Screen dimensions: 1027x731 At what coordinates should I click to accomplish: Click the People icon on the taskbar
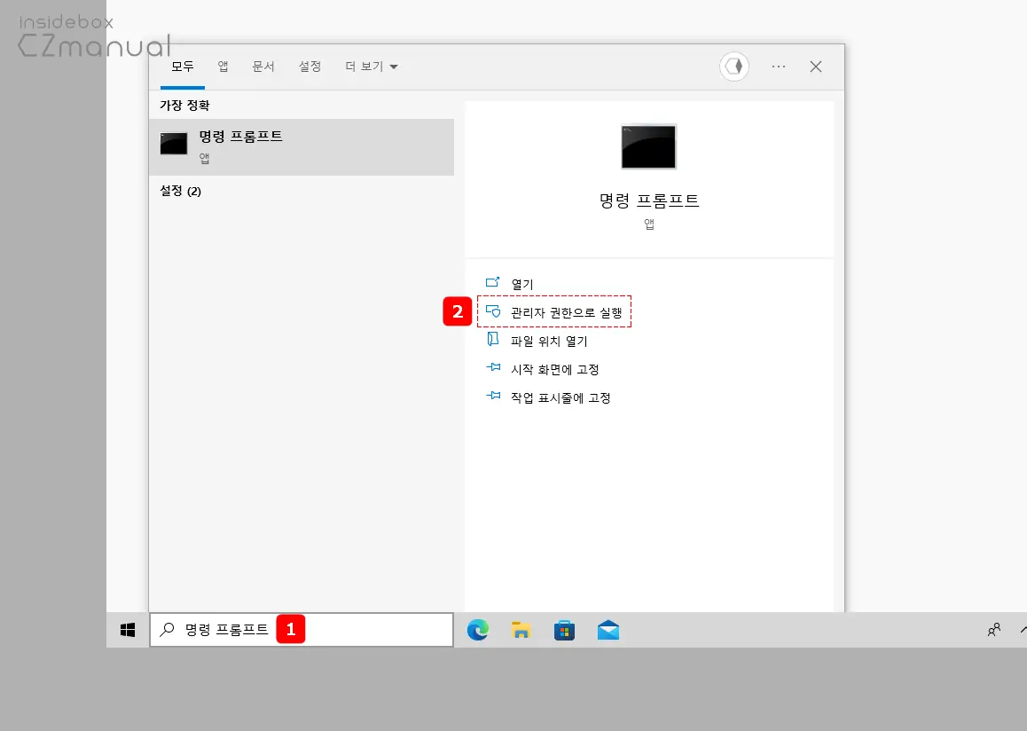tap(993, 630)
